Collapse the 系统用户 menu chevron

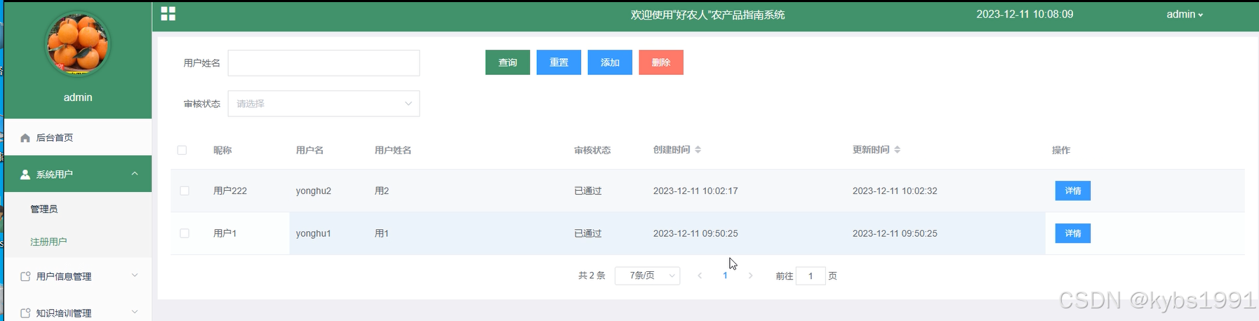click(x=135, y=174)
